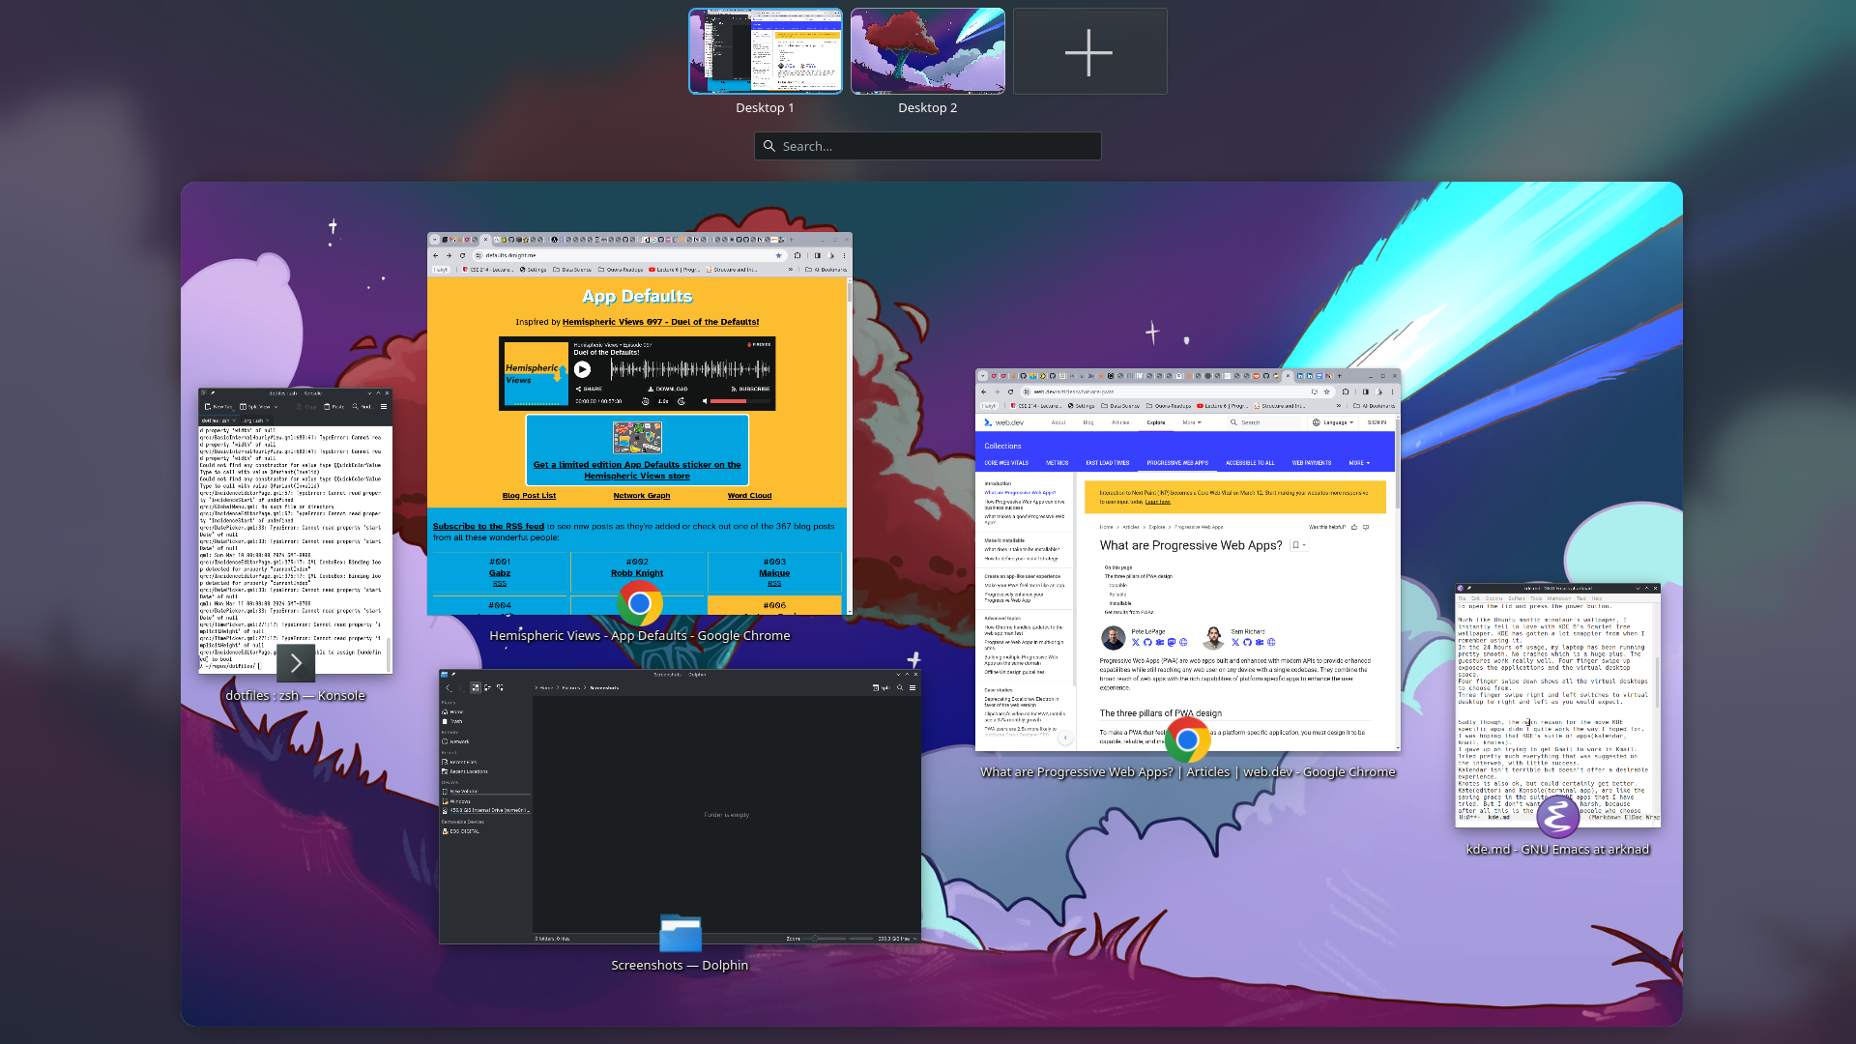The width and height of the screenshot is (1856, 1044).
Task: Switch Dolphin to icons view mode
Action: [x=475, y=687]
